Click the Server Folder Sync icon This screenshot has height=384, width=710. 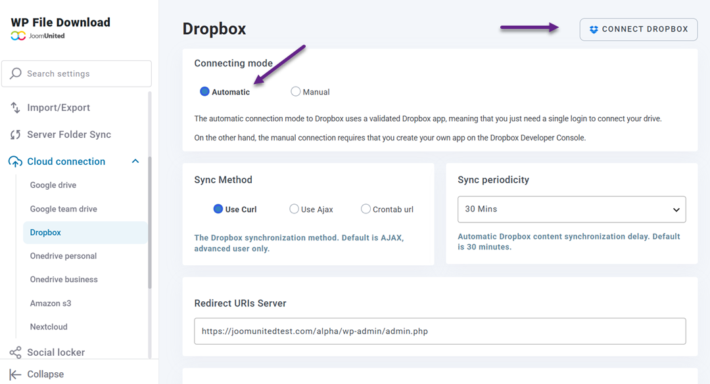click(x=15, y=135)
